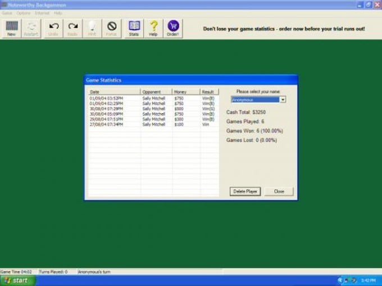Open the Internet menu

(x=42, y=13)
